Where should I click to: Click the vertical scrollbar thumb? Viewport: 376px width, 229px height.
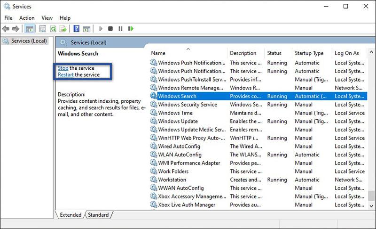pos(371,196)
